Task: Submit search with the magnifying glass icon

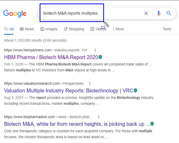Action: (169, 13)
